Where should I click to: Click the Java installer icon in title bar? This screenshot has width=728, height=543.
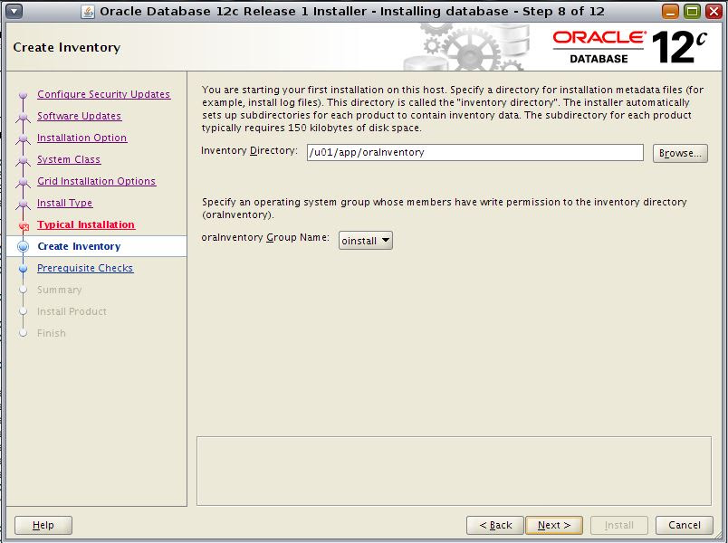point(87,12)
